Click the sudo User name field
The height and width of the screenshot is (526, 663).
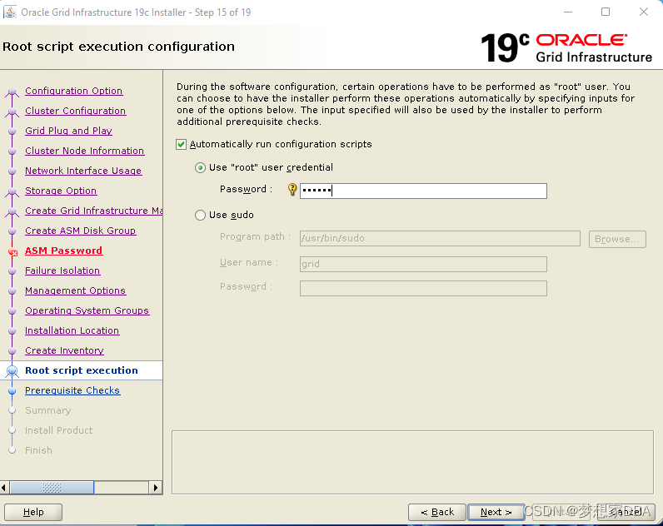coord(423,264)
